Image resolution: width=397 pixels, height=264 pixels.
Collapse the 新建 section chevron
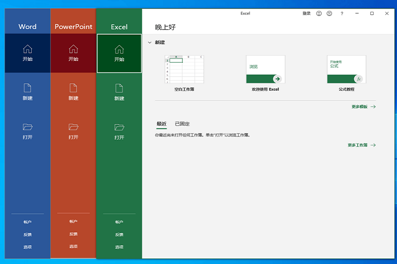[149, 43]
